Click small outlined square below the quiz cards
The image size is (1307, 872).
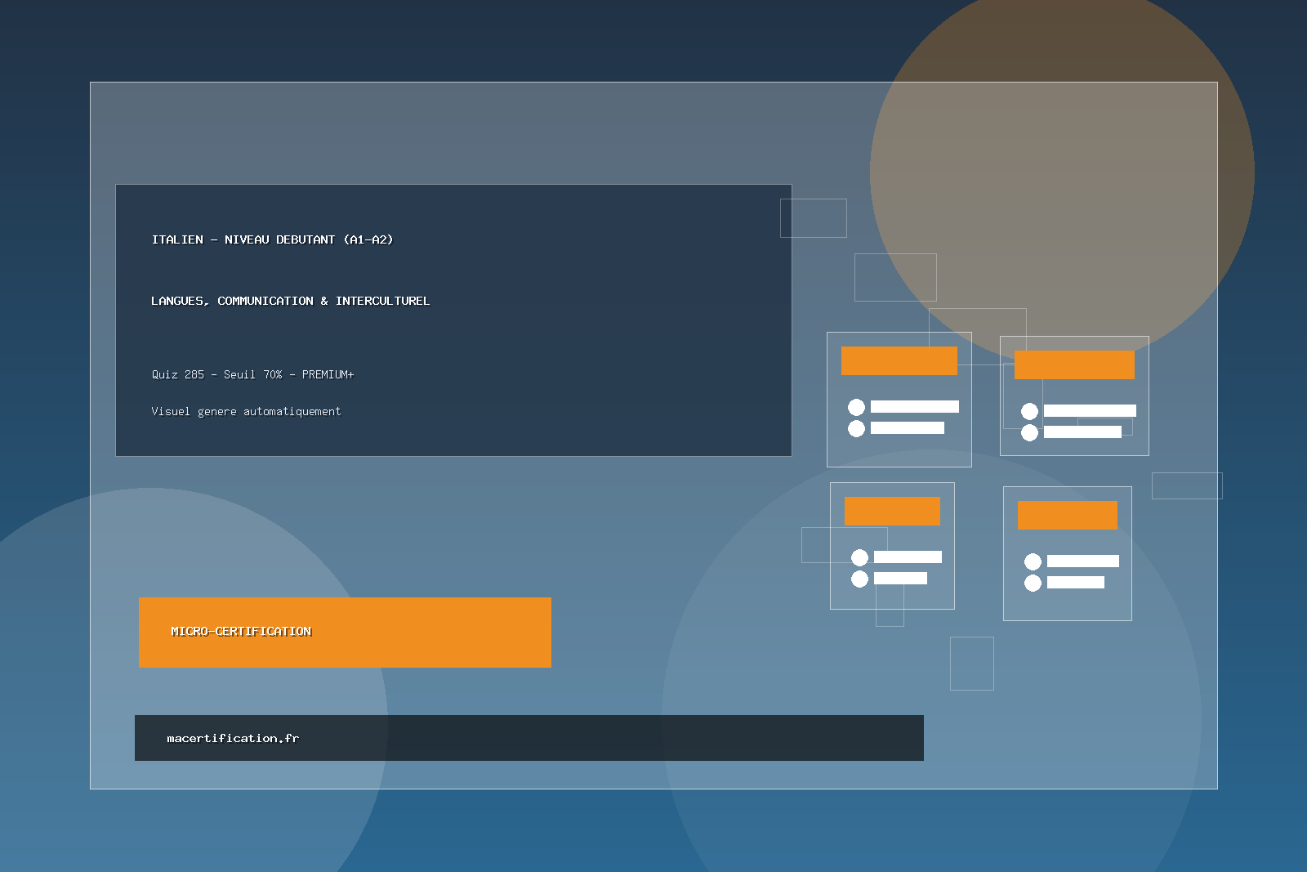coord(971,663)
